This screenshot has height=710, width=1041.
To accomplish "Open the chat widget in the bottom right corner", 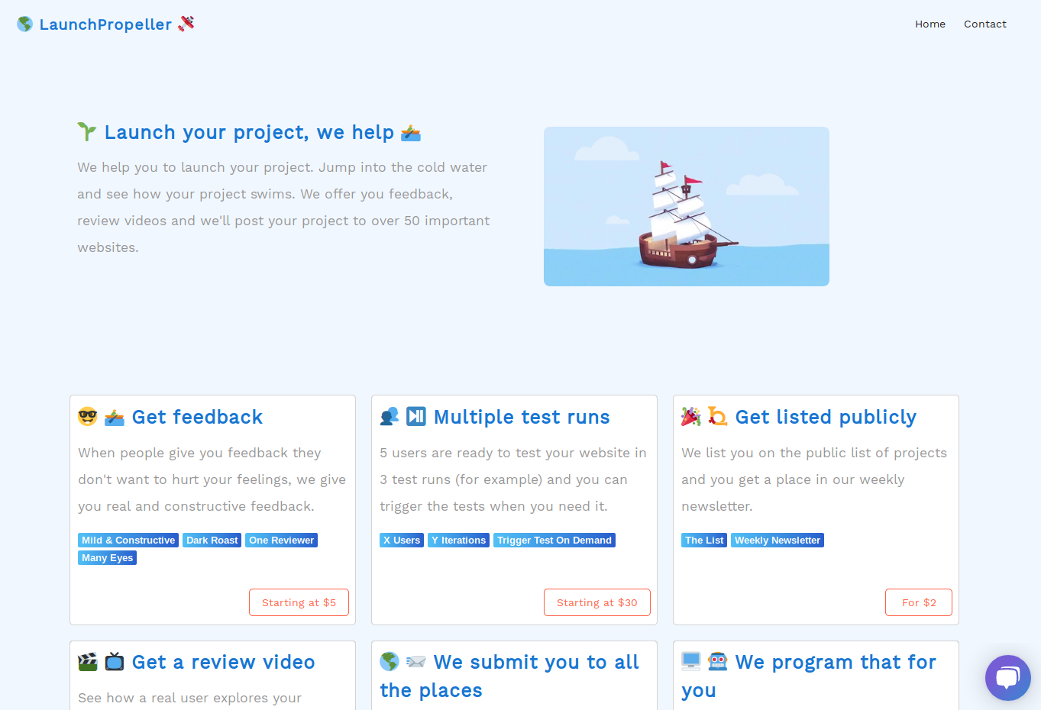I will coord(1007,677).
